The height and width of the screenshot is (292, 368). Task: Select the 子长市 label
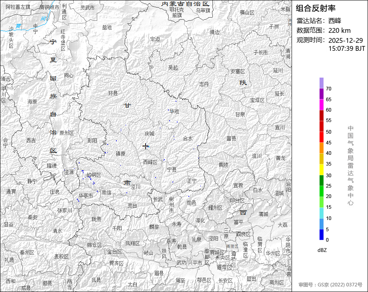(261, 52)
